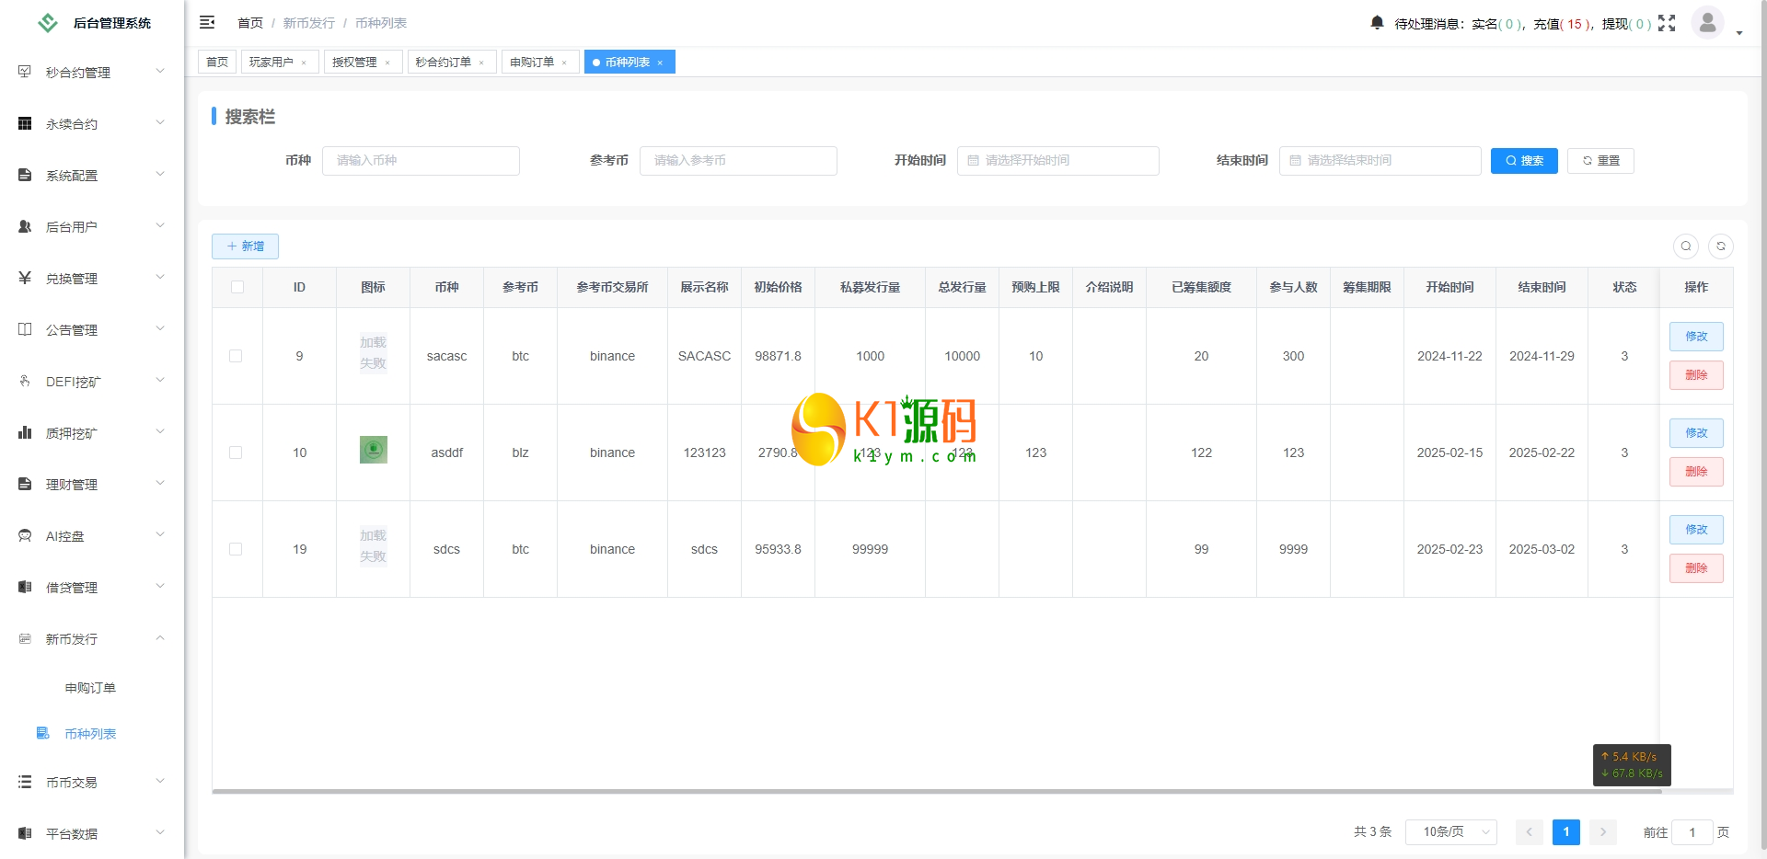Close the 玩家用户 tab with its x icon
Viewport: 1767px width, 859px height.
(x=304, y=63)
